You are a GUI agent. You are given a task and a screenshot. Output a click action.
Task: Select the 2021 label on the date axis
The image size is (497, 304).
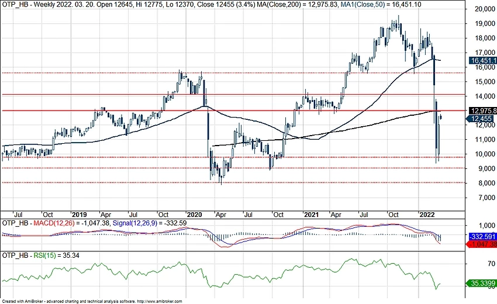pos(310,214)
